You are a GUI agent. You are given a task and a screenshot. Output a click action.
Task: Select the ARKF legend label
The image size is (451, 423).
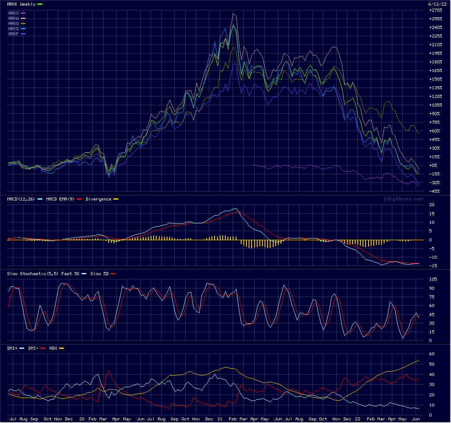(x=13, y=34)
